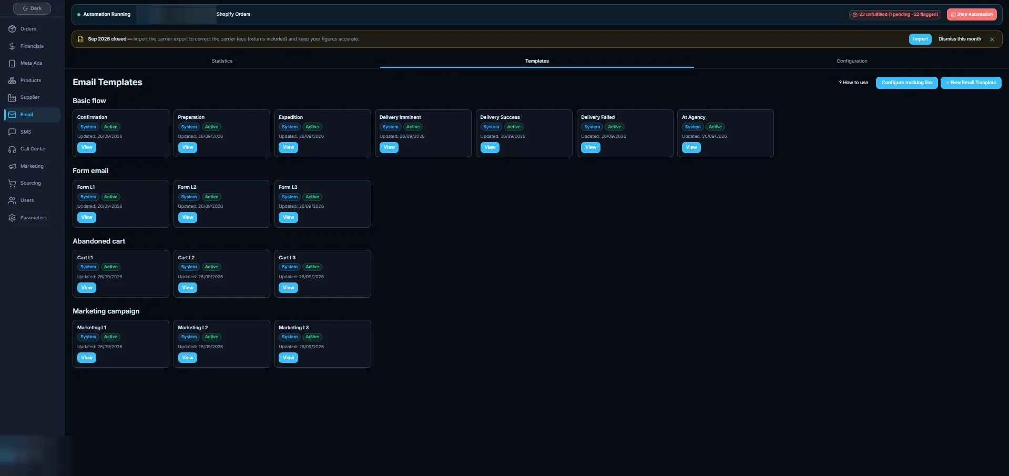Stop the running automation
1009x476 pixels.
click(972, 15)
